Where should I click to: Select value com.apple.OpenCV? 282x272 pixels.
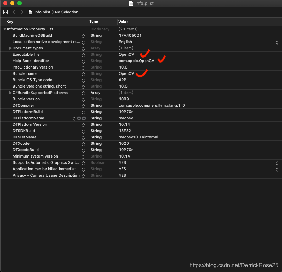coord(136,61)
